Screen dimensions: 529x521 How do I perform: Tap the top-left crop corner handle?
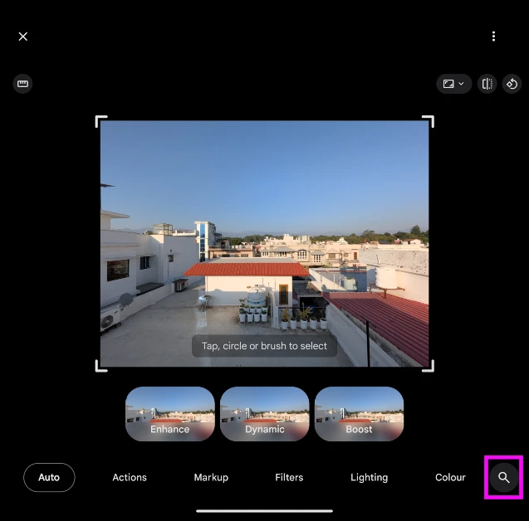pyautogui.click(x=100, y=121)
